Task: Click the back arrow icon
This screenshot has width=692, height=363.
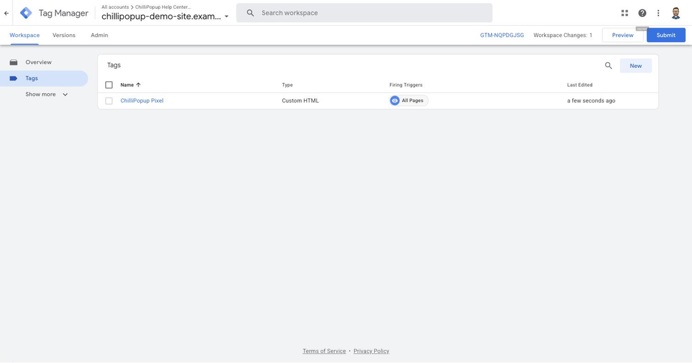Action: point(6,13)
